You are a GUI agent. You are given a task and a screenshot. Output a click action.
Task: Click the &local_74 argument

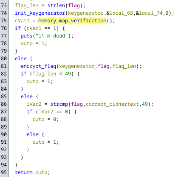tap(149, 13)
